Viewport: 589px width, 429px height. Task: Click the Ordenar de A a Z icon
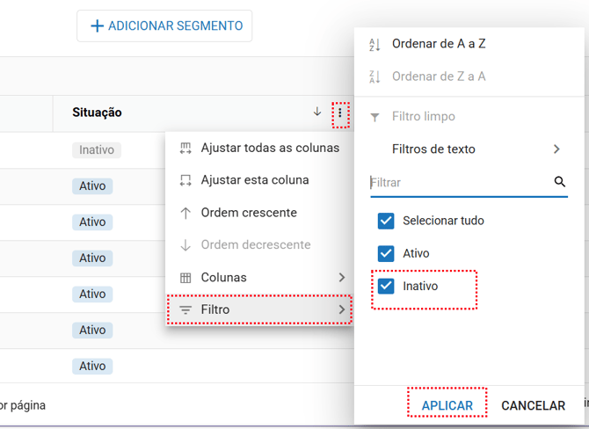coord(375,44)
